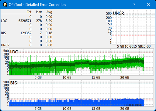Click the UNCR row label in the table
The image size is (156, 111).
tap(5, 45)
